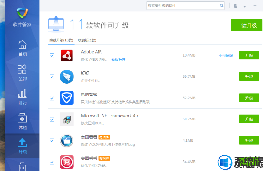The image size is (263, 171).
Task: Click the Adobe AIR name text
Action: pos(91,52)
